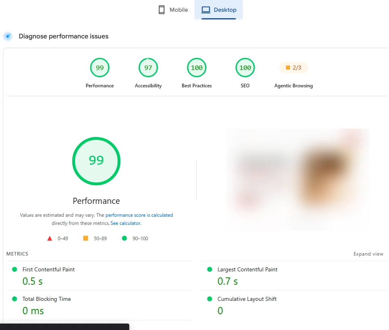
Task: Switch to the Mobile tab
Action: (x=173, y=10)
